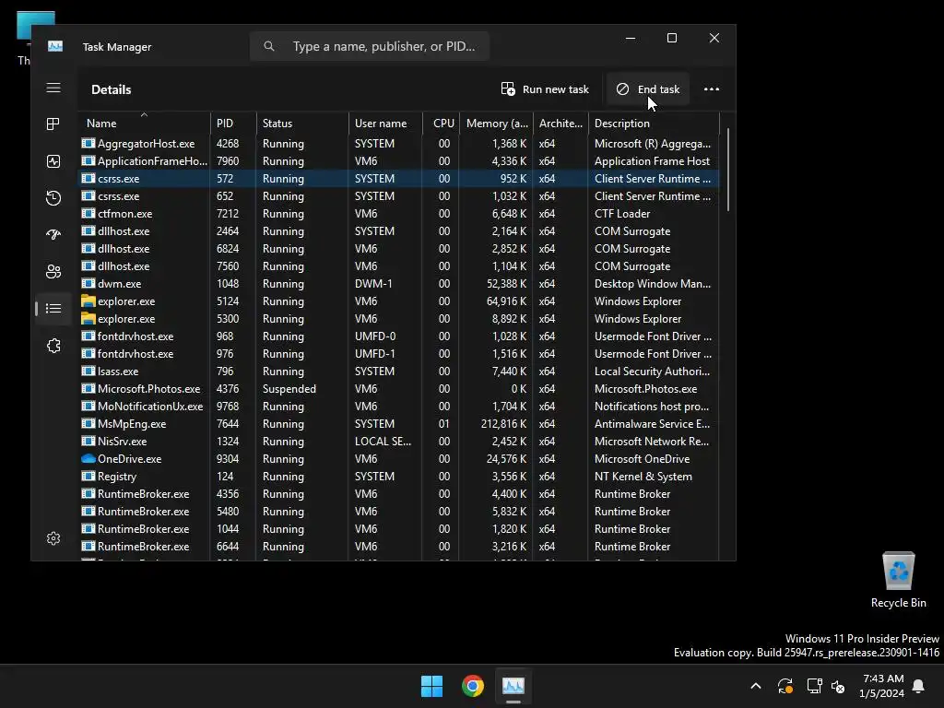
Task: Sort by User name column header
Action: 386,124
